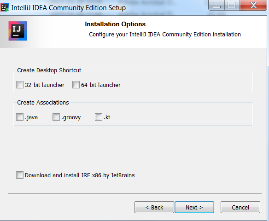Minimize the setup window

pos(216,6)
